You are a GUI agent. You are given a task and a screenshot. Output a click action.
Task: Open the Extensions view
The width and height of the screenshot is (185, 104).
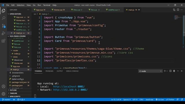click(3, 41)
